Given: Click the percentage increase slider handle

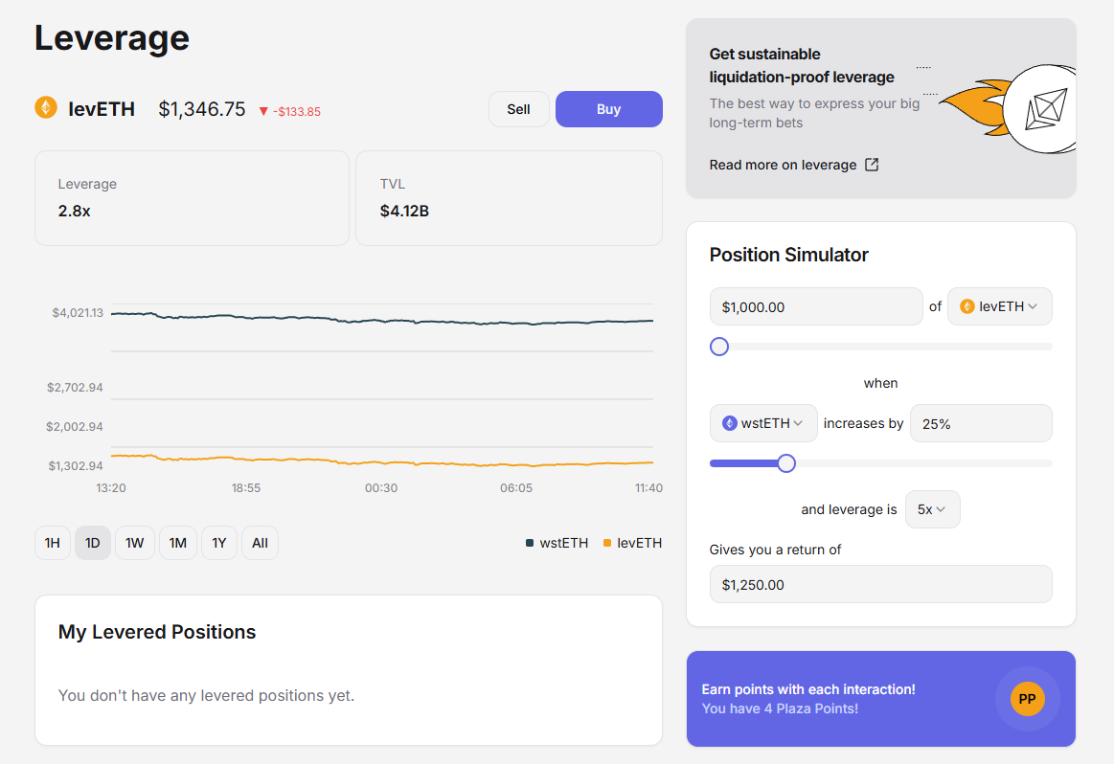Looking at the screenshot, I should pos(786,463).
